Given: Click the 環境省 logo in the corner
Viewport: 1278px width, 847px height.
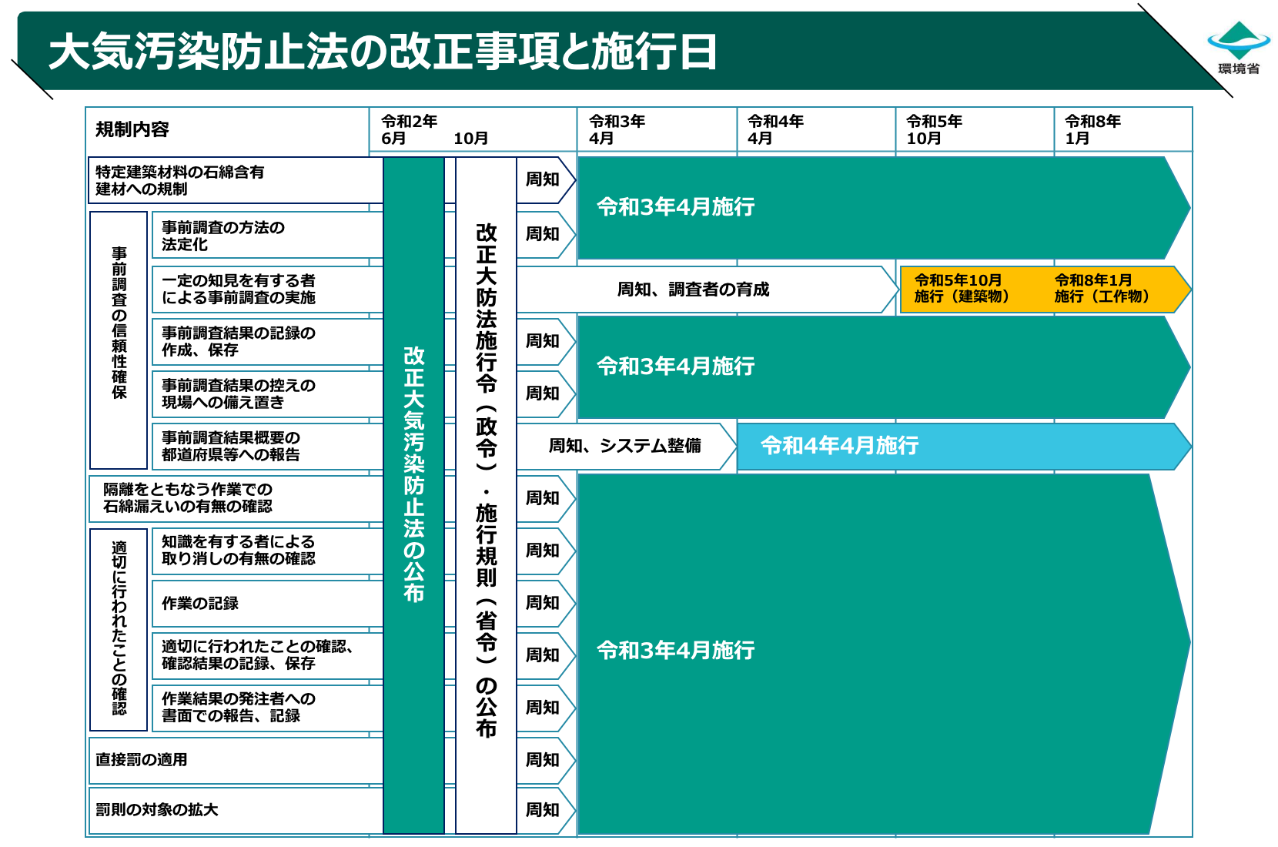Looking at the screenshot, I should [1238, 48].
